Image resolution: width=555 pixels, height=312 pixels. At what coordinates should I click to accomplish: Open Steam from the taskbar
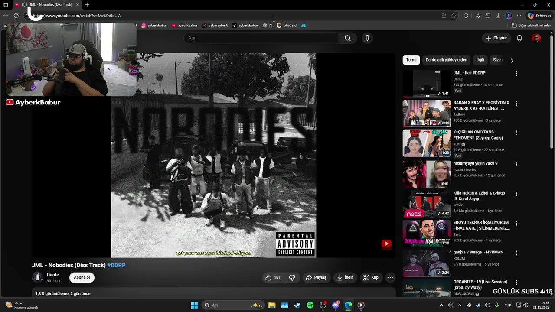click(297, 305)
